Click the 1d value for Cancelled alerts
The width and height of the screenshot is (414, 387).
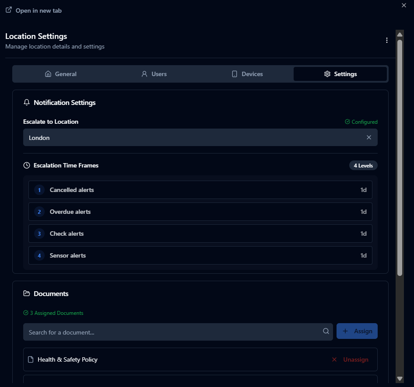(363, 190)
